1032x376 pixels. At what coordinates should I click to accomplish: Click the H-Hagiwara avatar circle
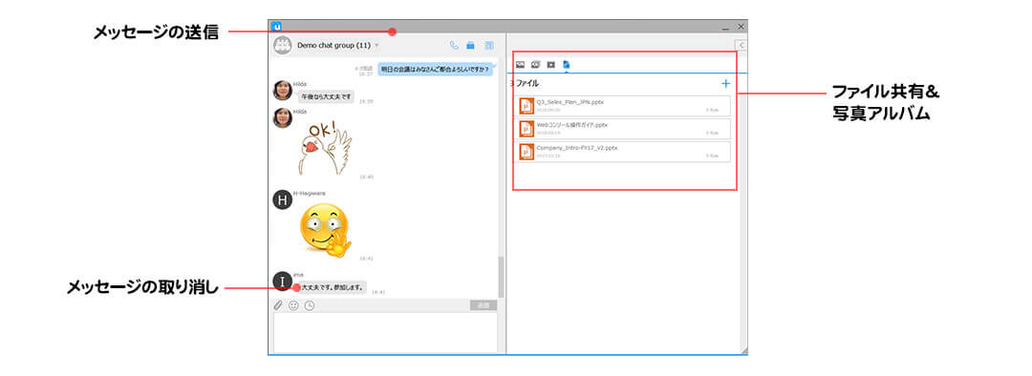[282, 199]
